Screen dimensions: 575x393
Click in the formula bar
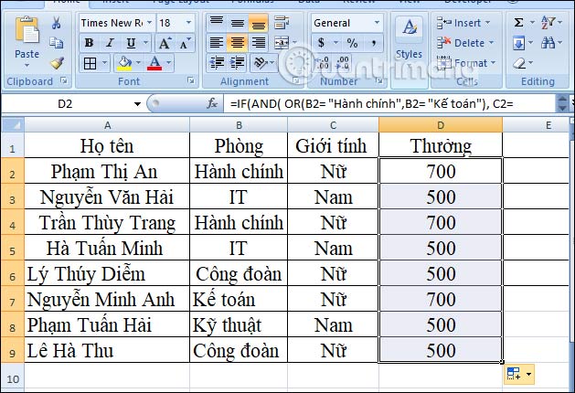(390, 104)
